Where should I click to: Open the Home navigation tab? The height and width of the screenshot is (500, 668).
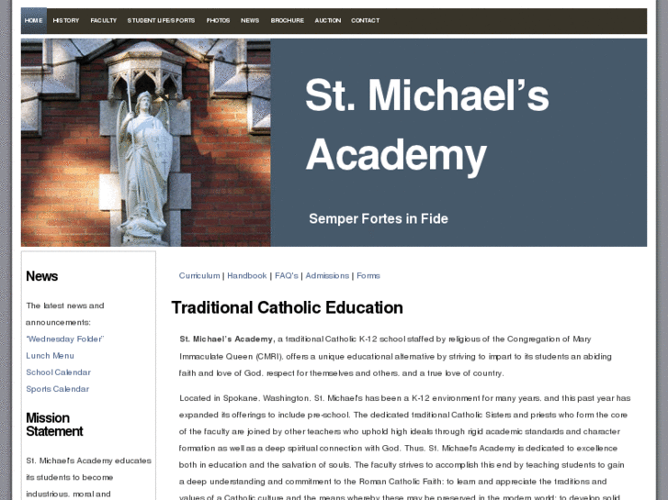click(34, 20)
